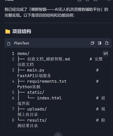Click index.html entry in the tree
113x136 pixels.
click(49, 98)
